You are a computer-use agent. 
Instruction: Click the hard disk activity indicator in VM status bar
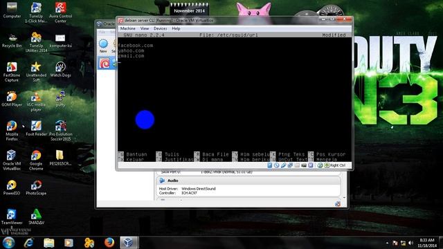coord(270,165)
